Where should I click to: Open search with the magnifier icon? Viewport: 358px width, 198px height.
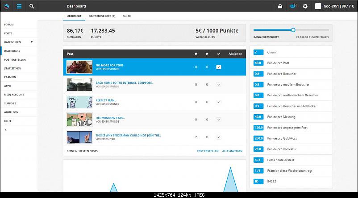tap(31, 6)
